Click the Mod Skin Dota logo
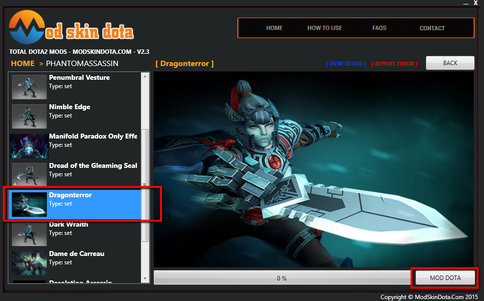 [71, 27]
